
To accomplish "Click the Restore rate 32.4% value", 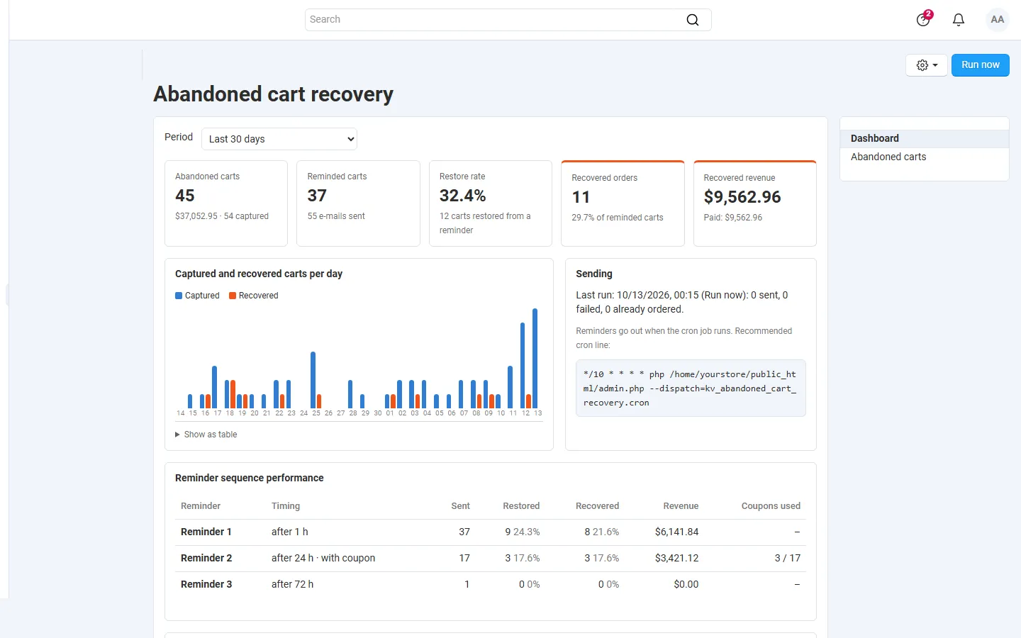I will (x=462, y=196).
